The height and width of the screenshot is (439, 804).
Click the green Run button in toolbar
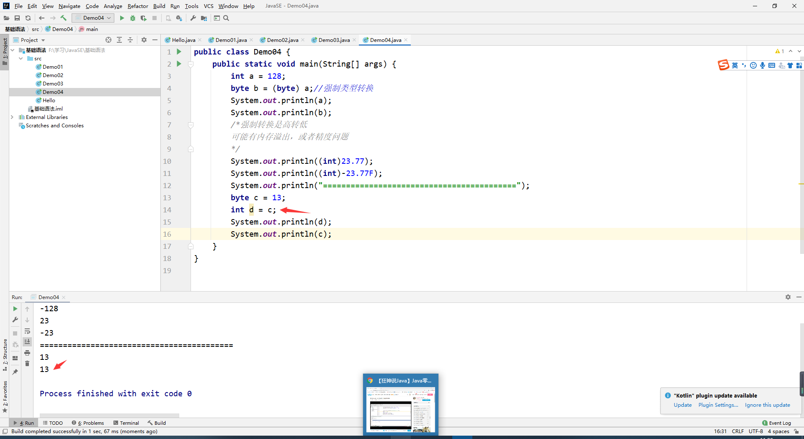(x=122, y=18)
